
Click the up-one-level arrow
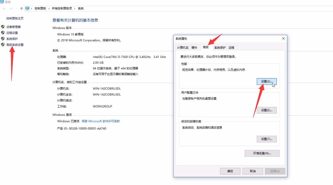[x=21, y=8]
